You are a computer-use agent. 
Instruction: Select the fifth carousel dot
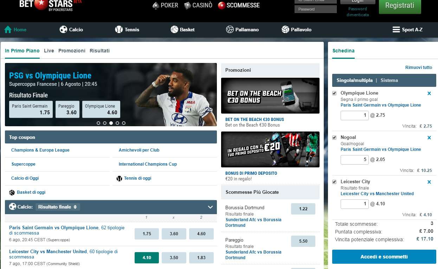(124, 123)
